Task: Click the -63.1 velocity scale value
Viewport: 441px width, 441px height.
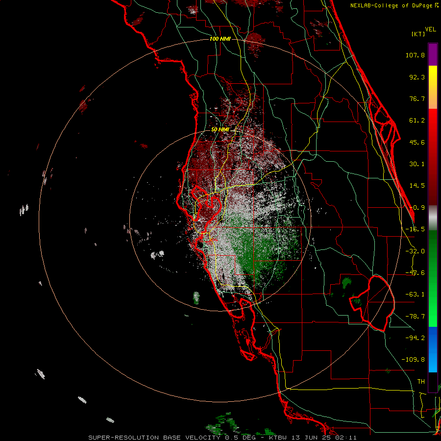Action: [x=415, y=294]
